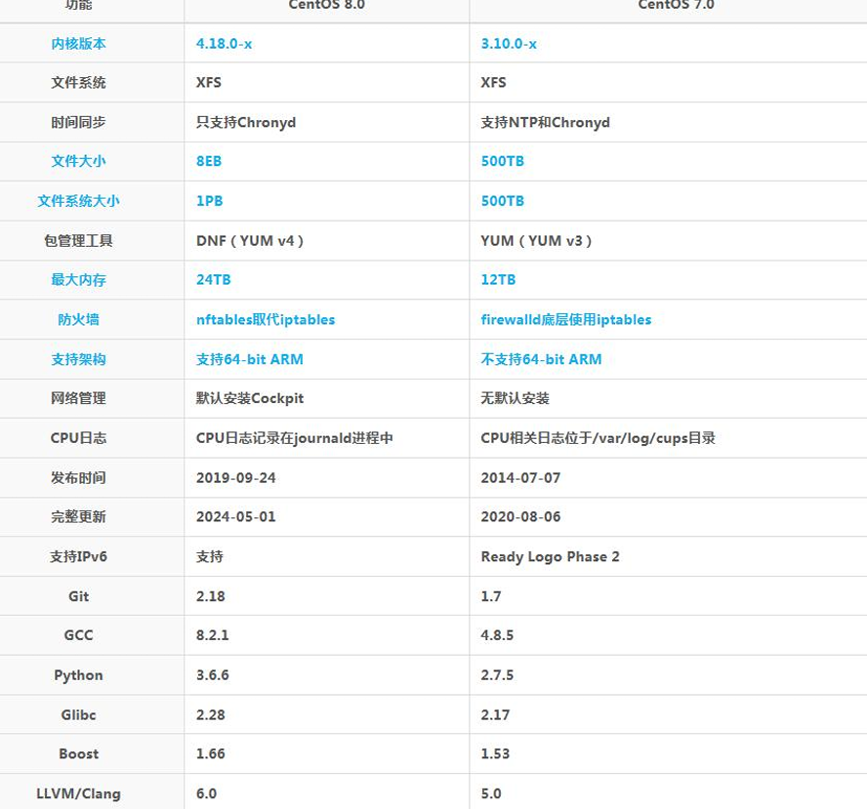867x809 pixels.
Task: Click the 文件系统大小 row label
Action: (78, 201)
